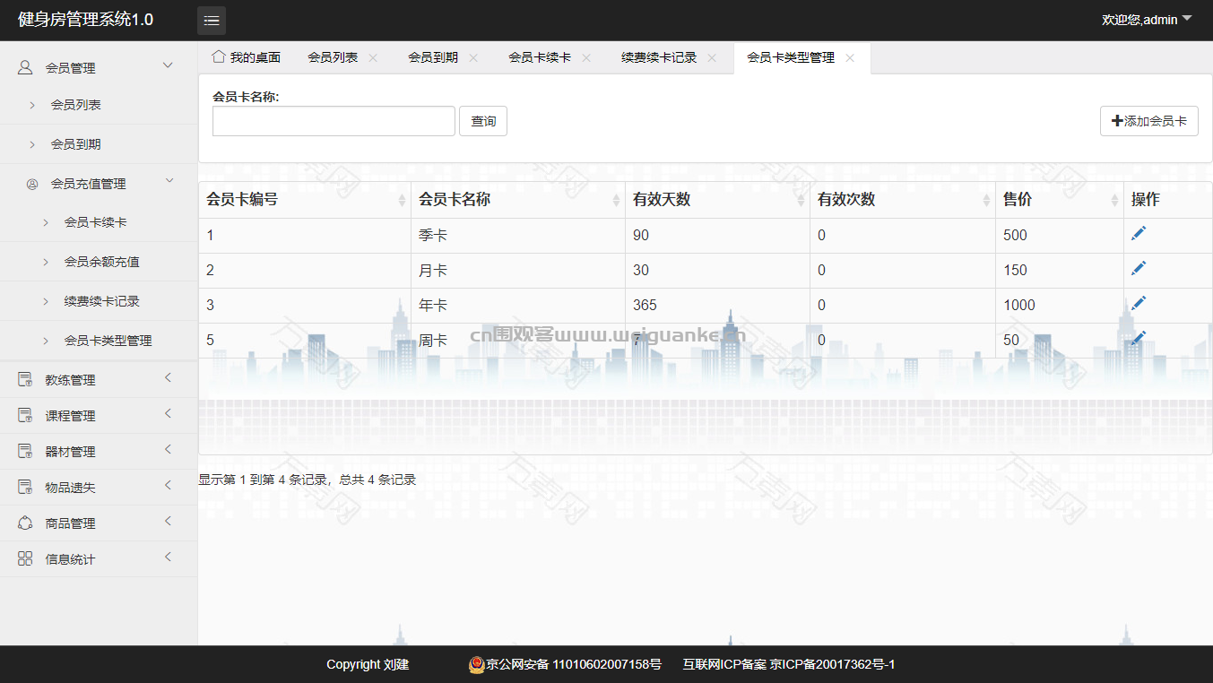
Task: Click the edit pencil for 月卡 row
Action: coord(1139,269)
